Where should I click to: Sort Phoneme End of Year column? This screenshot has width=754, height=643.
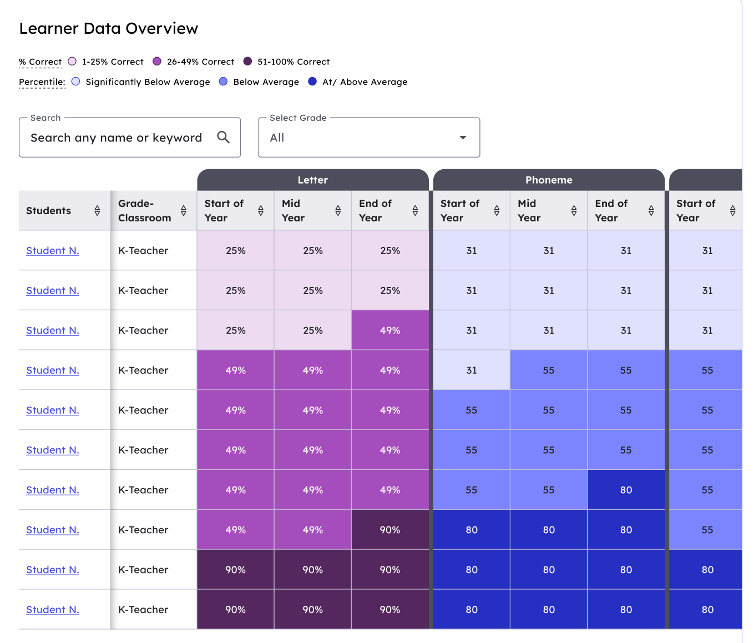[651, 211]
